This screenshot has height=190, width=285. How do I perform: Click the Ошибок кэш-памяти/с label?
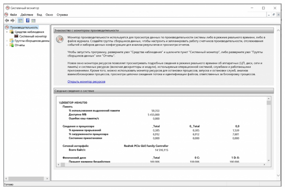coord(84,119)
